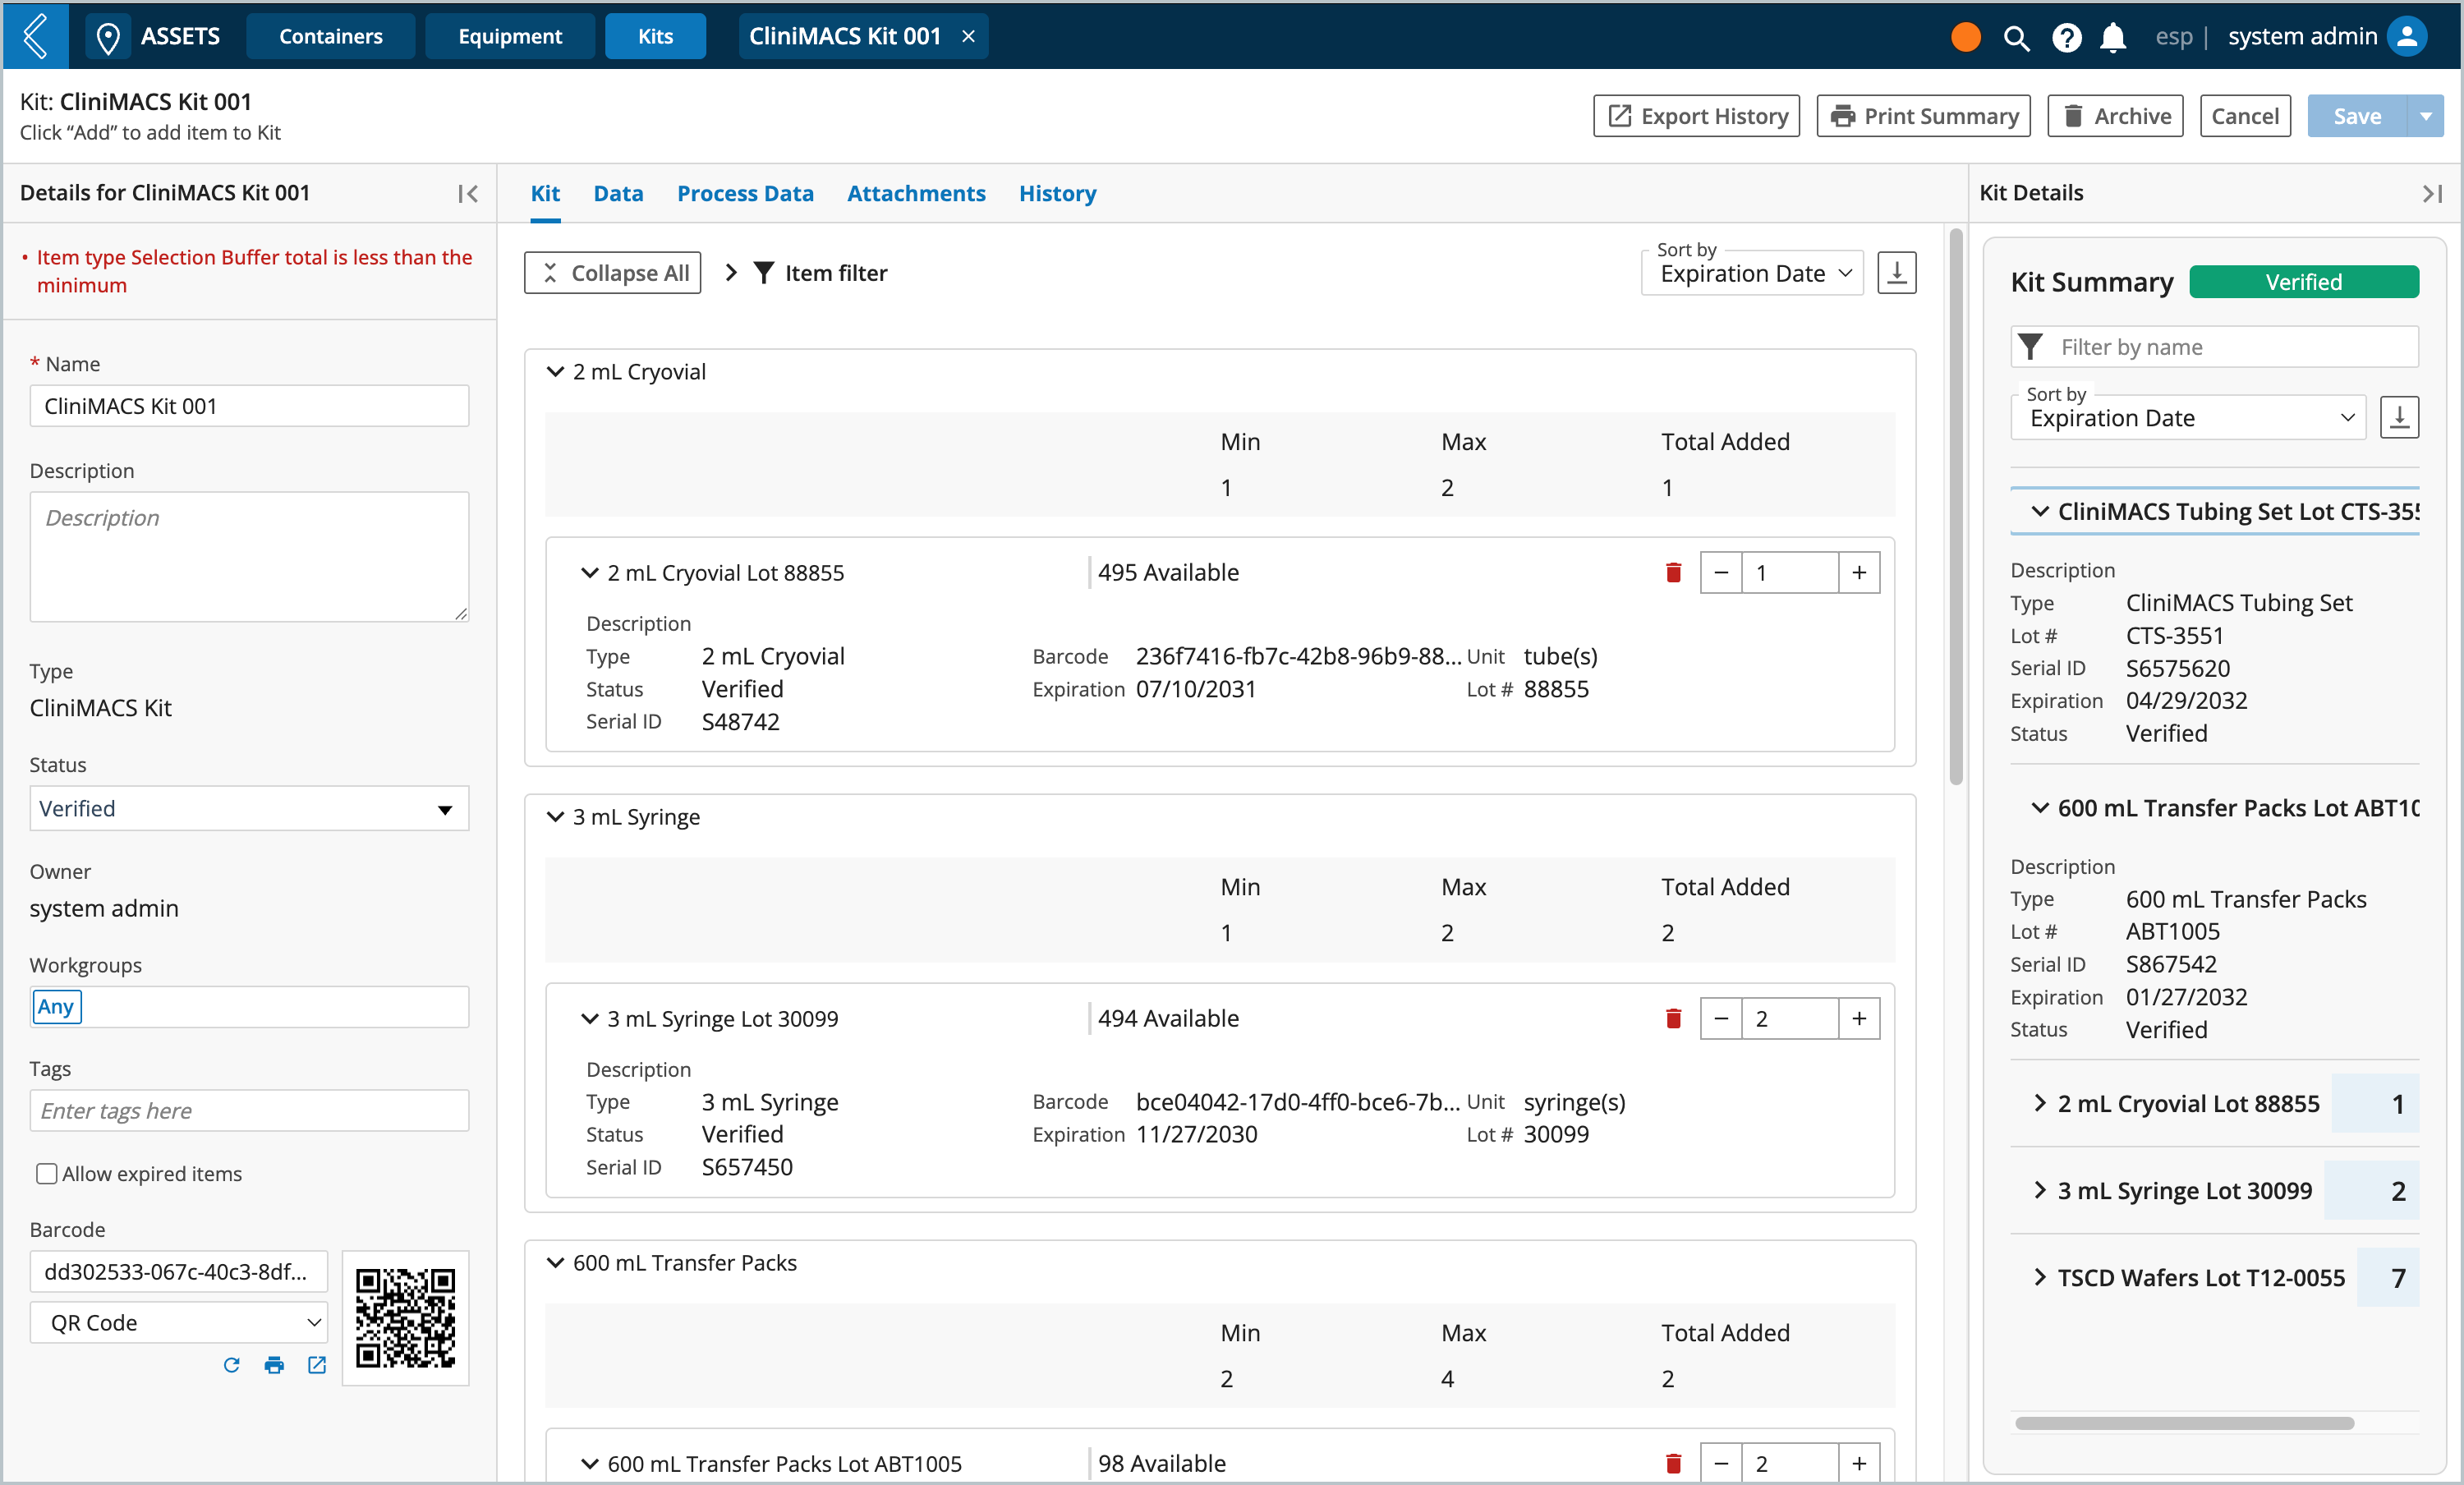Decrease 2 mL Cryovial quantity
2464x1485 pixels.
tap(1721, 573)
